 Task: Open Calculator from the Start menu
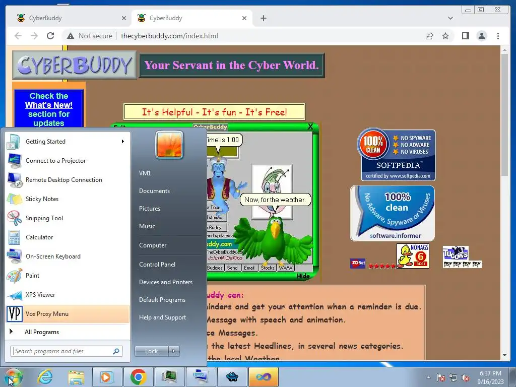[68, 237]
